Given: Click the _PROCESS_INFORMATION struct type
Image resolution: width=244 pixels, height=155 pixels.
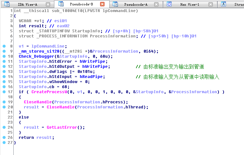Looking at the screenshot, I should (62, 36).
